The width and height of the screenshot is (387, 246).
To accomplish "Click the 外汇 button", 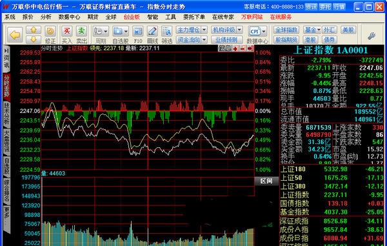I will [x=330, y=30].
